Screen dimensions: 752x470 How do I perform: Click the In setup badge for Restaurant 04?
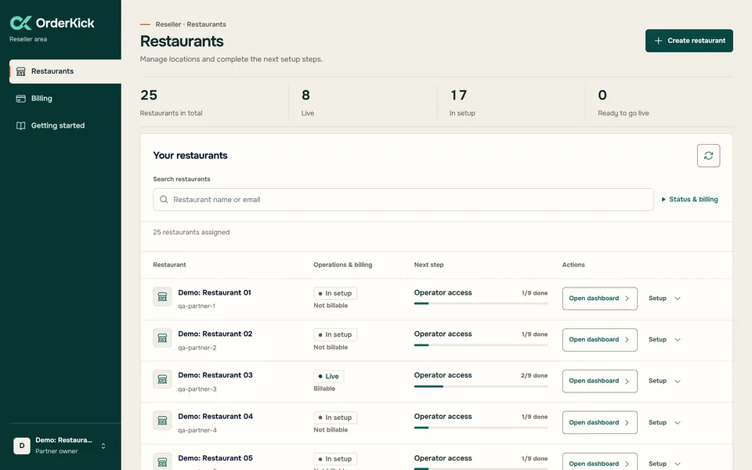point(334,418)
